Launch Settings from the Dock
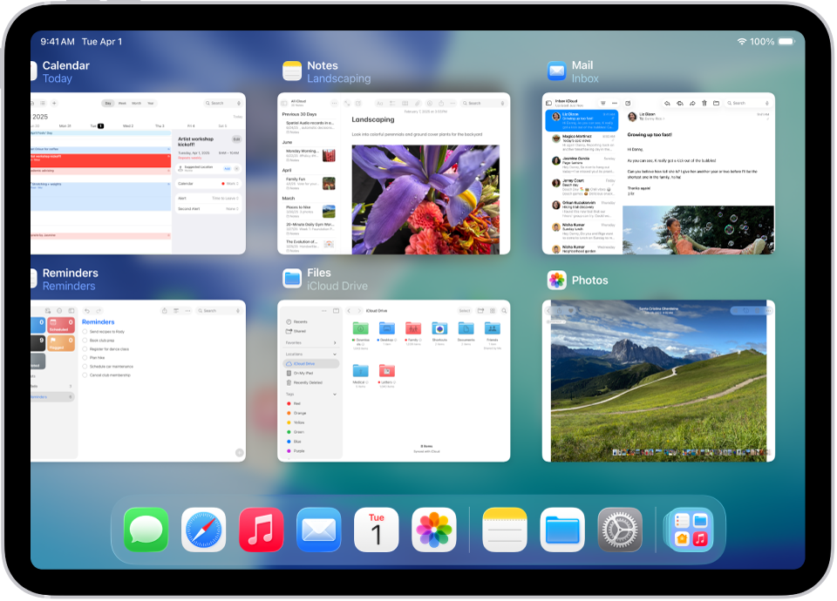Viewport: 837px width, 601px height. (x=619, y=529)
